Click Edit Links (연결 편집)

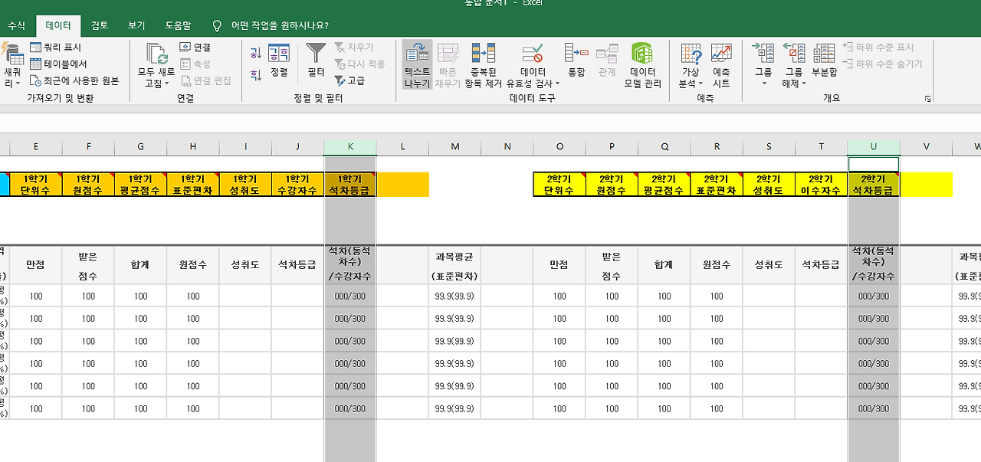click(x=205, y=80)
